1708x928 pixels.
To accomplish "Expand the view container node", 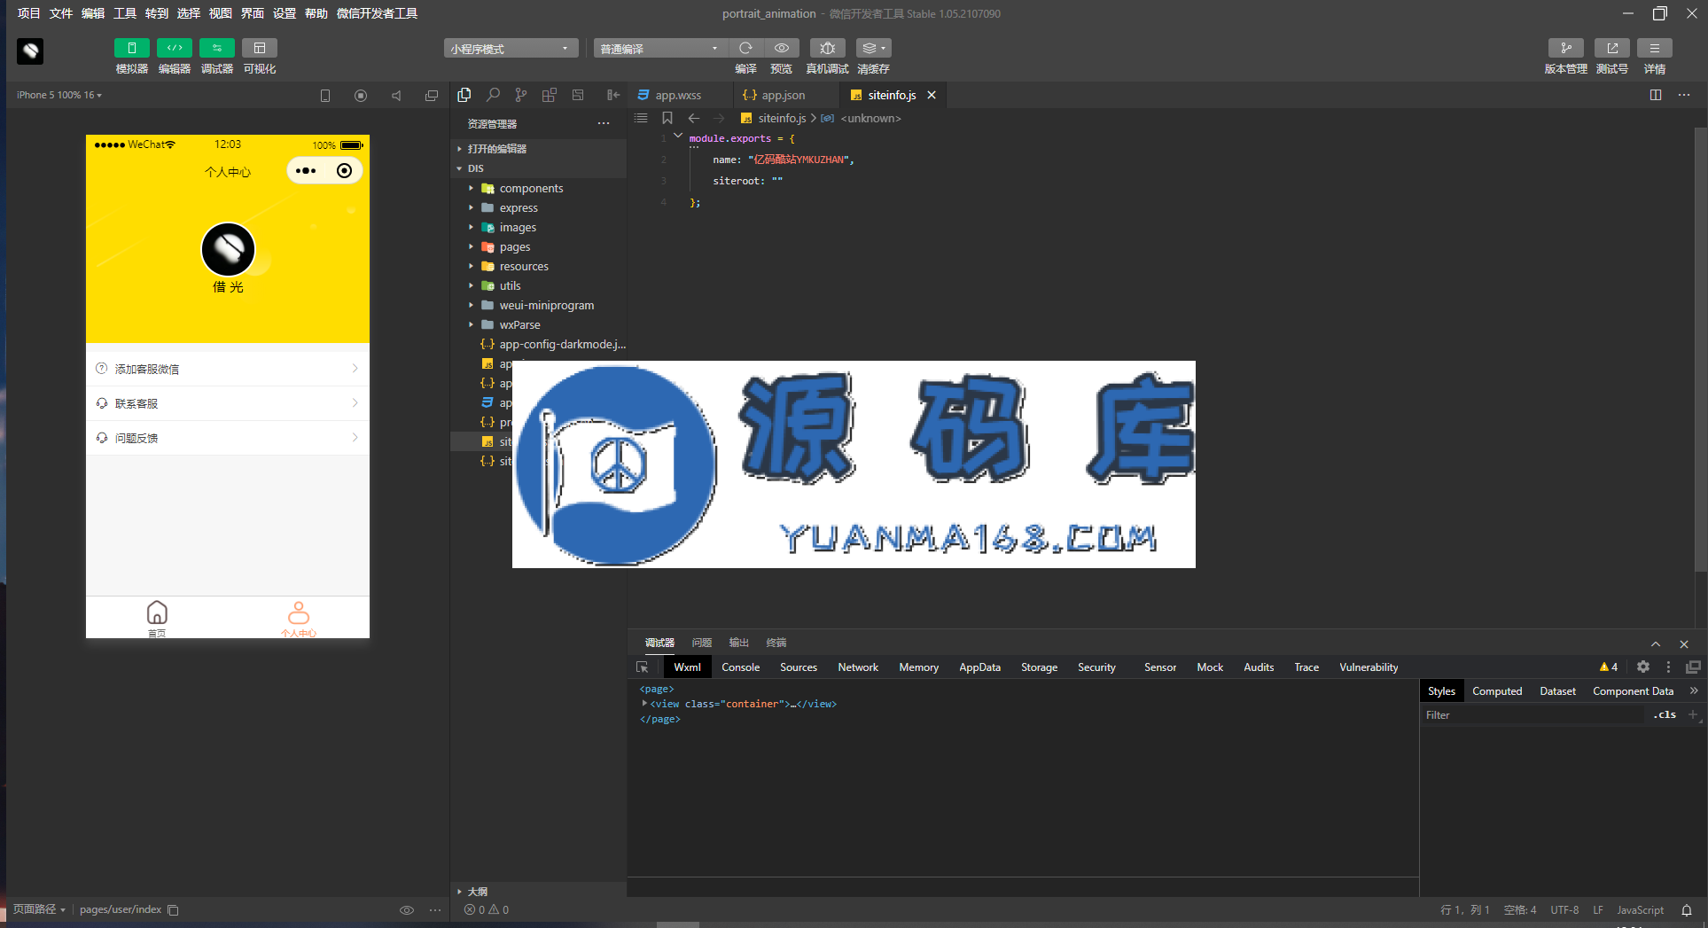I will (x=644, y=704).
